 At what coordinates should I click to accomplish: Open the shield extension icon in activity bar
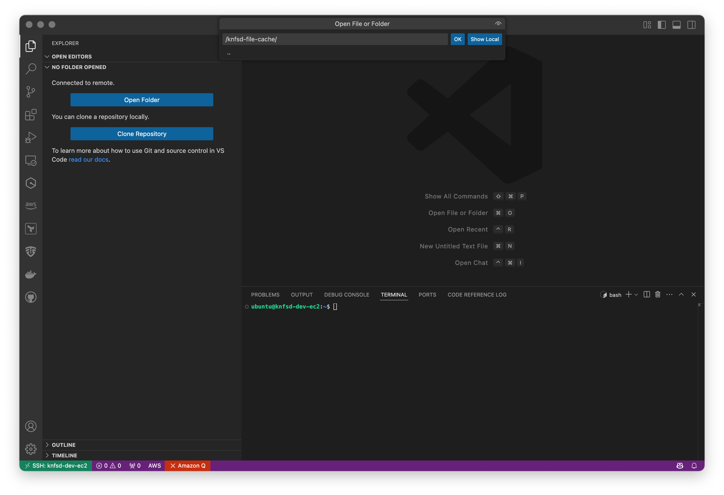[31, 251]
